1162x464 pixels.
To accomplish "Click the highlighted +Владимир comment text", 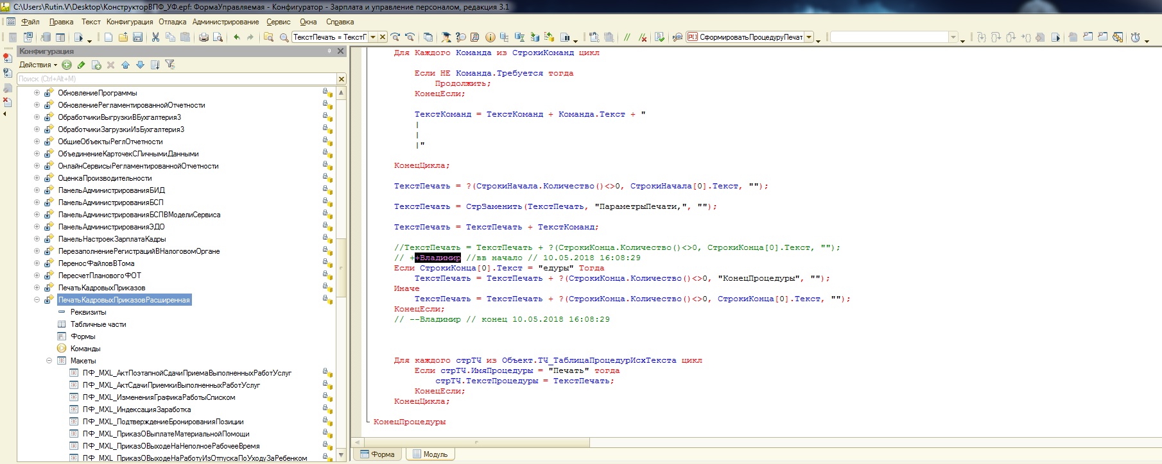I will point(438,258).
